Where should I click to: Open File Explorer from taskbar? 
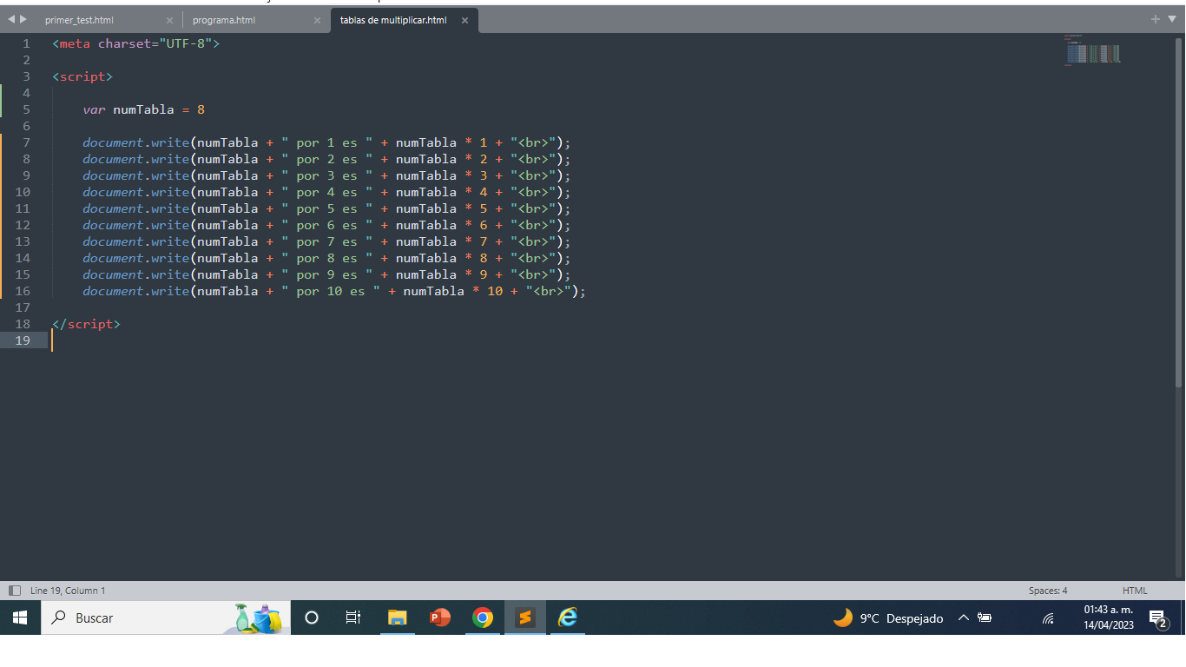coord(397,617)
